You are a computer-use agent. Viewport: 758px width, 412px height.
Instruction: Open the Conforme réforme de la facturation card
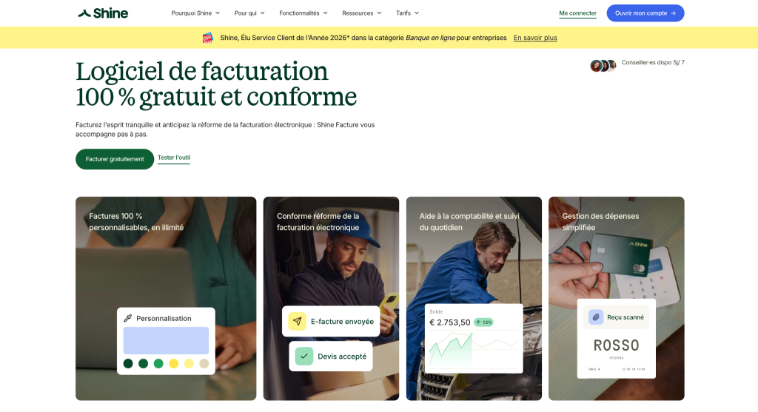331,299
